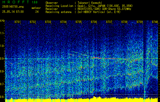Click the meteor label
The height and width of the screenshot is (102, 160).
pos(36,8)
